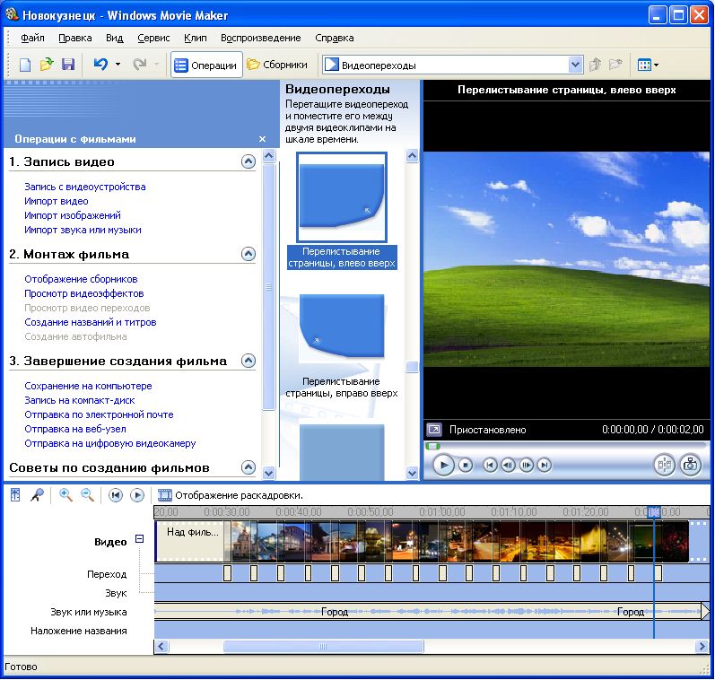Stop the preview playback
This screenshot has height=680, width=715.
pyautogui.click(x=466, y=466)
